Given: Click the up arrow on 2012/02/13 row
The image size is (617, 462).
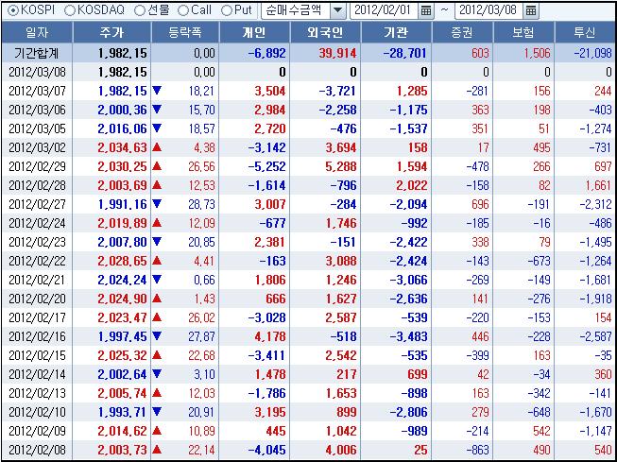Looking at the screenshot, I should point(157,393).
